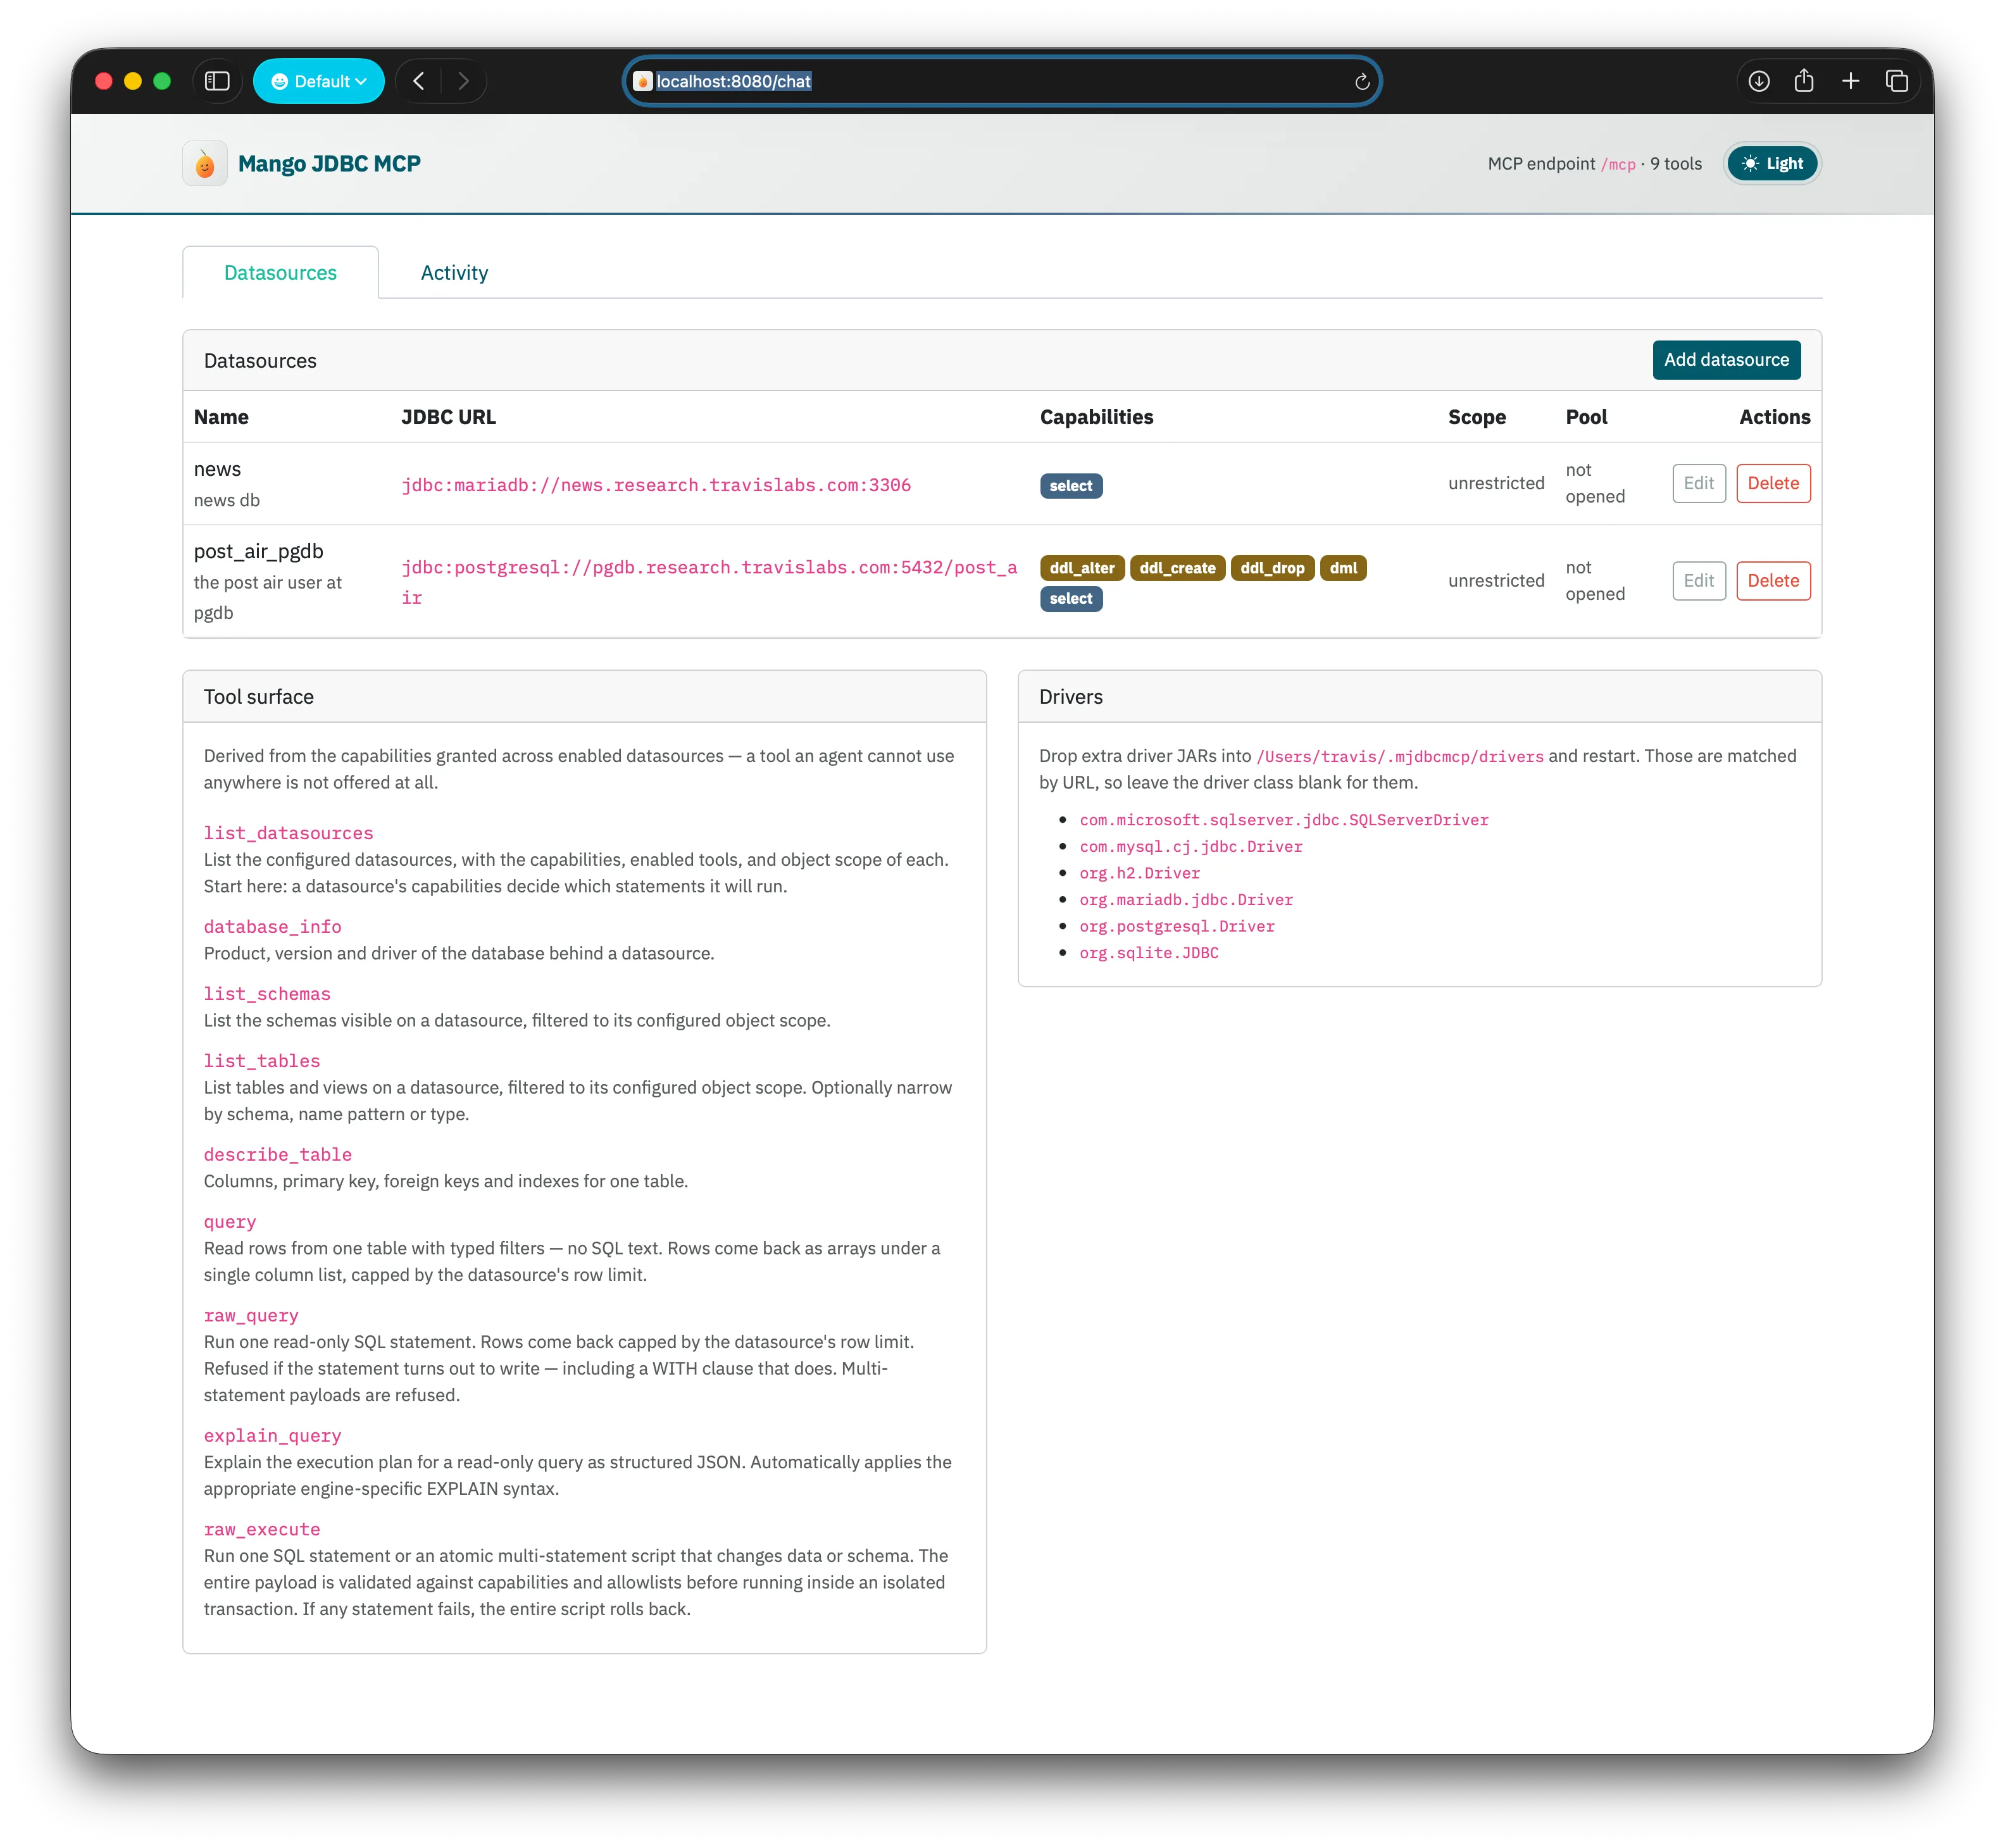Open a new tab with plus icon

pos(1850,81)
